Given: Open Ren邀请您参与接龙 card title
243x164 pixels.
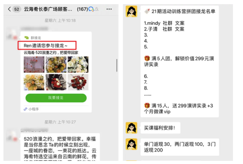Looking at the screenshot, I should (x=45, y=45).
